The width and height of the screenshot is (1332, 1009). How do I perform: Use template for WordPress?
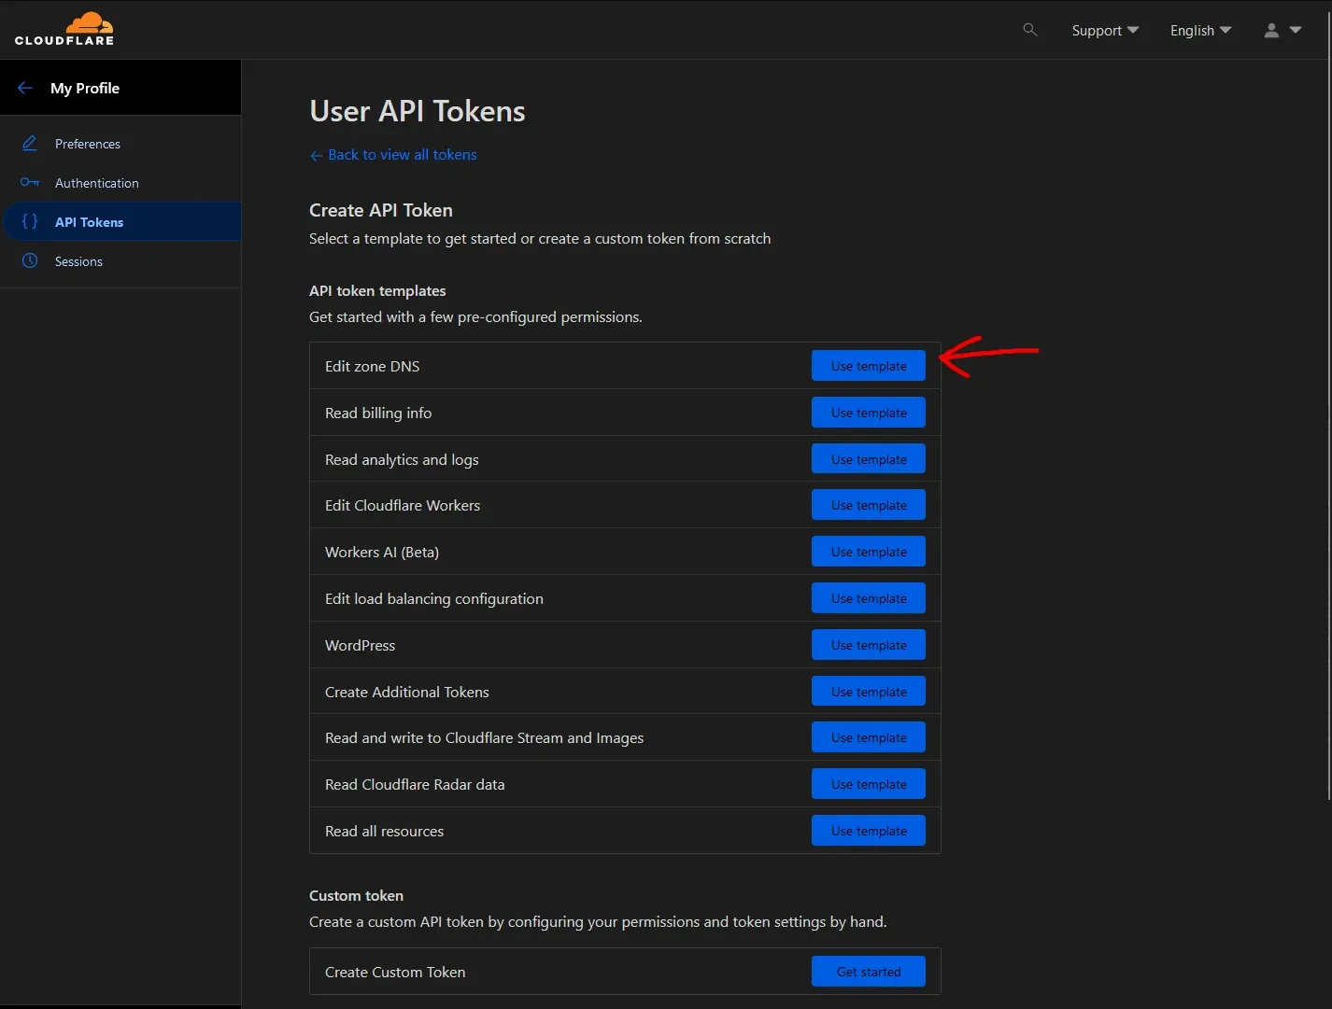pyautogui.click(x=868, y=644)
